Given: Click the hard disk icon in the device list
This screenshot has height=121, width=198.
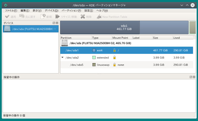Looking at the screenshot, I should pos(7,29).
